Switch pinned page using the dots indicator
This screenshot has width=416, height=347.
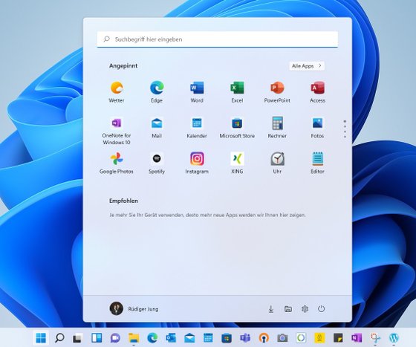point(345,129)
